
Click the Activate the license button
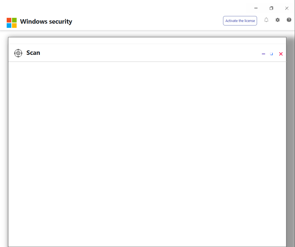[x=240, y=21]
